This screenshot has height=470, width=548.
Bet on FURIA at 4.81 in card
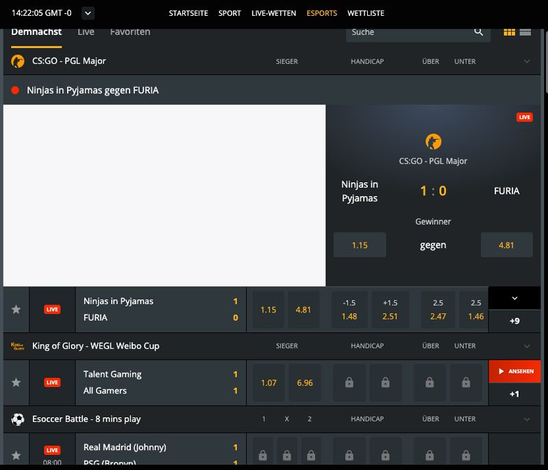coord(507,245)
